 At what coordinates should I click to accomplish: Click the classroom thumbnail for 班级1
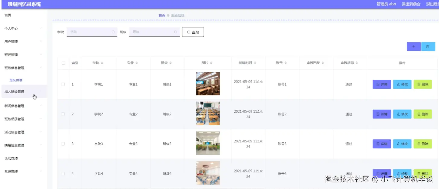pos(208,84)
